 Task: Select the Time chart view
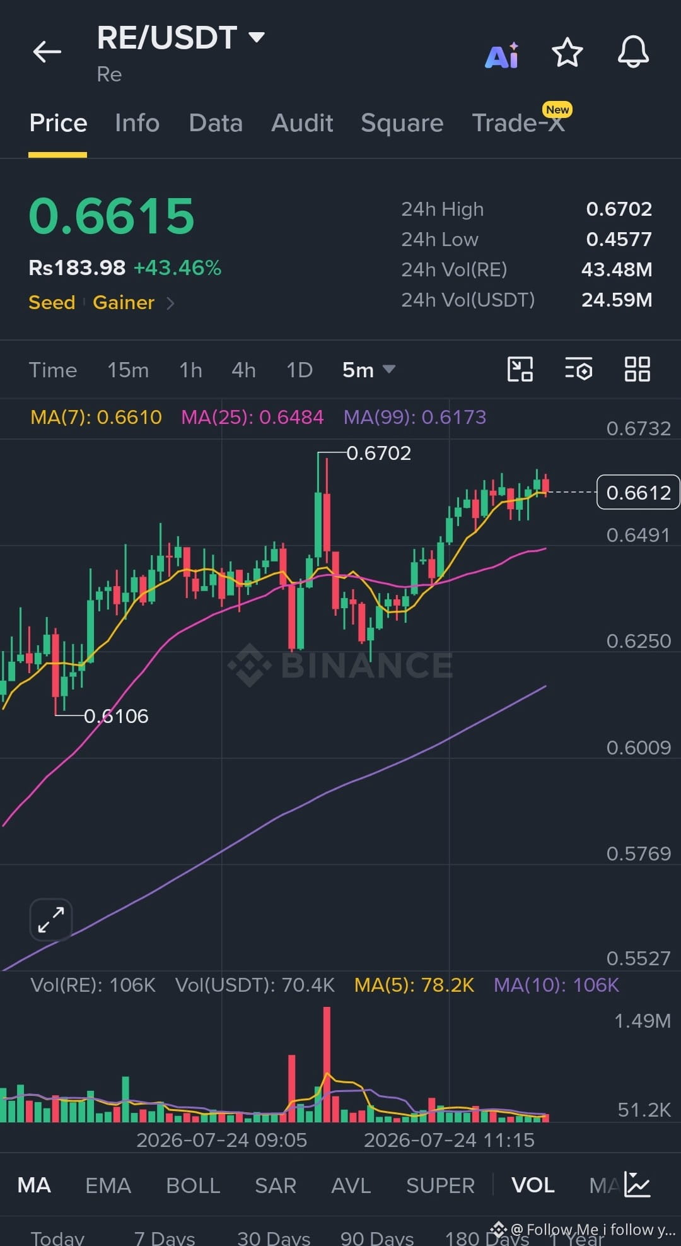coord(53,370)
